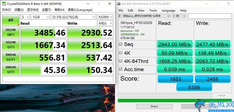Click write score 2468

pyautogui.click(x=213, y=79)
